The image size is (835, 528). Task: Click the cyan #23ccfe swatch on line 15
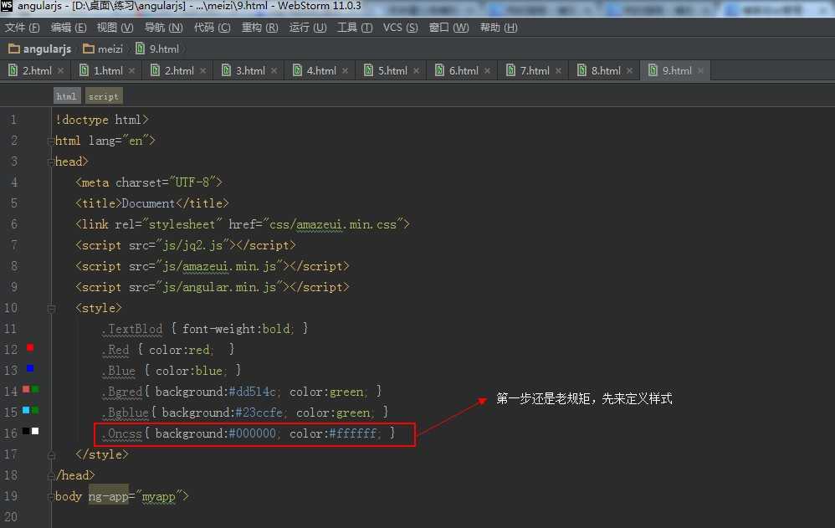coord(26,410)
